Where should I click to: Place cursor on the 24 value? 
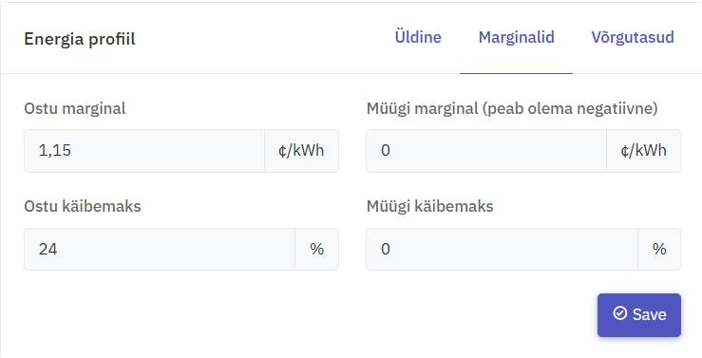(x=47, y=249)
